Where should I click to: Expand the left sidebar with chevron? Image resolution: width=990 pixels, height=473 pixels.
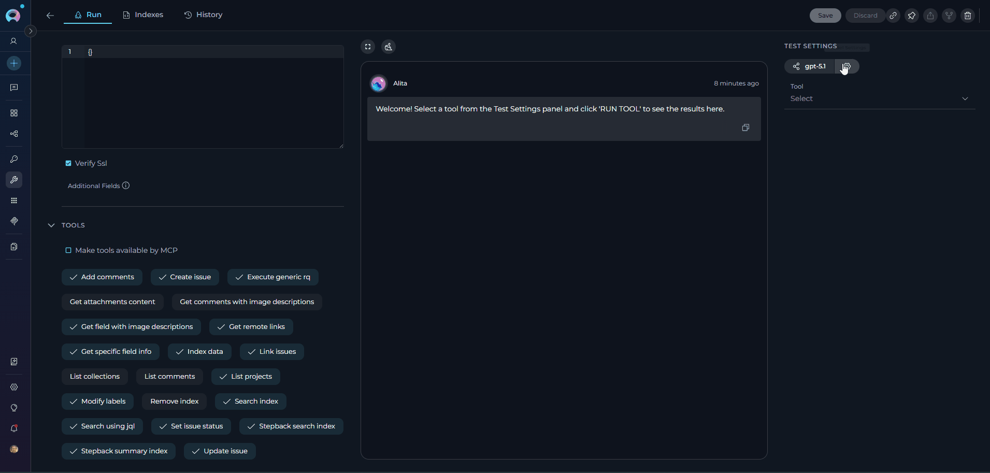pos(31,31)
